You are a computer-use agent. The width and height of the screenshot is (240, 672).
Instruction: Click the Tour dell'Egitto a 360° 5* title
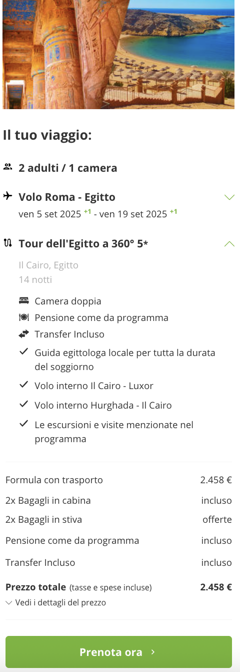point(83,244)
